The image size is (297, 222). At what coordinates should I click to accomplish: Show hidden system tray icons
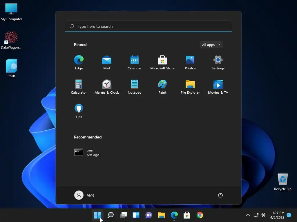click(248, 215)
